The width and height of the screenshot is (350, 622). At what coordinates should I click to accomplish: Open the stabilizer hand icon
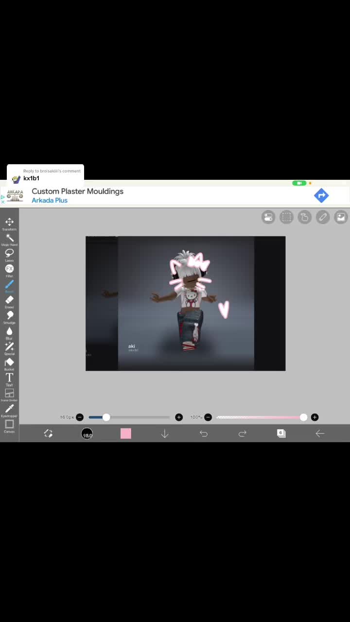click(304, 217)
